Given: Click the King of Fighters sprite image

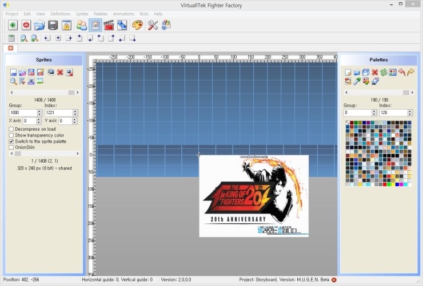Looking at the screenshot, I should (254, 196).
